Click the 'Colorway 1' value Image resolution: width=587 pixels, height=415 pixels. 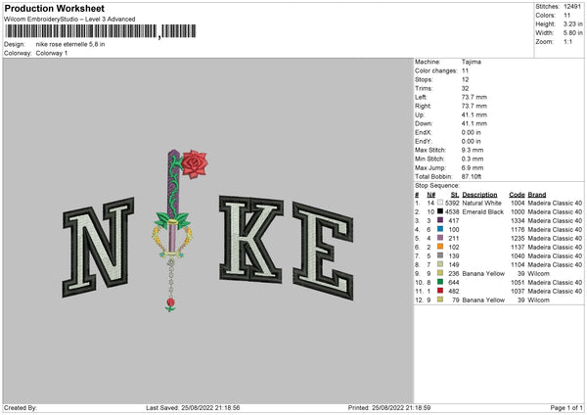point(52,53)
